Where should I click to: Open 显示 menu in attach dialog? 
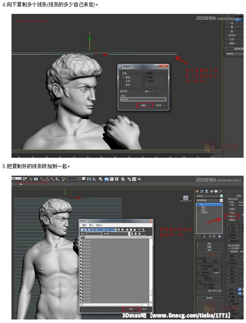tap(91, 225)
